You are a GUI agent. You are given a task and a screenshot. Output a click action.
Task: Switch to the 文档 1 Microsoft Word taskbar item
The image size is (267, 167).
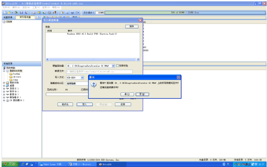tap(82, 164)
